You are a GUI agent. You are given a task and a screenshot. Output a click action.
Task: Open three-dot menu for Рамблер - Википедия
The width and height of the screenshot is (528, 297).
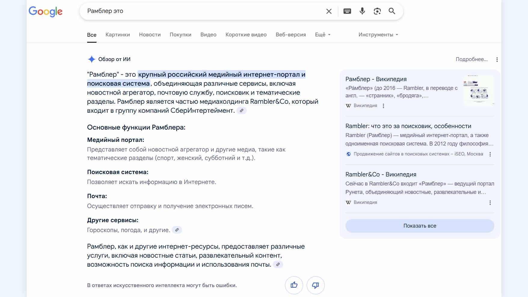coord(383,106)
